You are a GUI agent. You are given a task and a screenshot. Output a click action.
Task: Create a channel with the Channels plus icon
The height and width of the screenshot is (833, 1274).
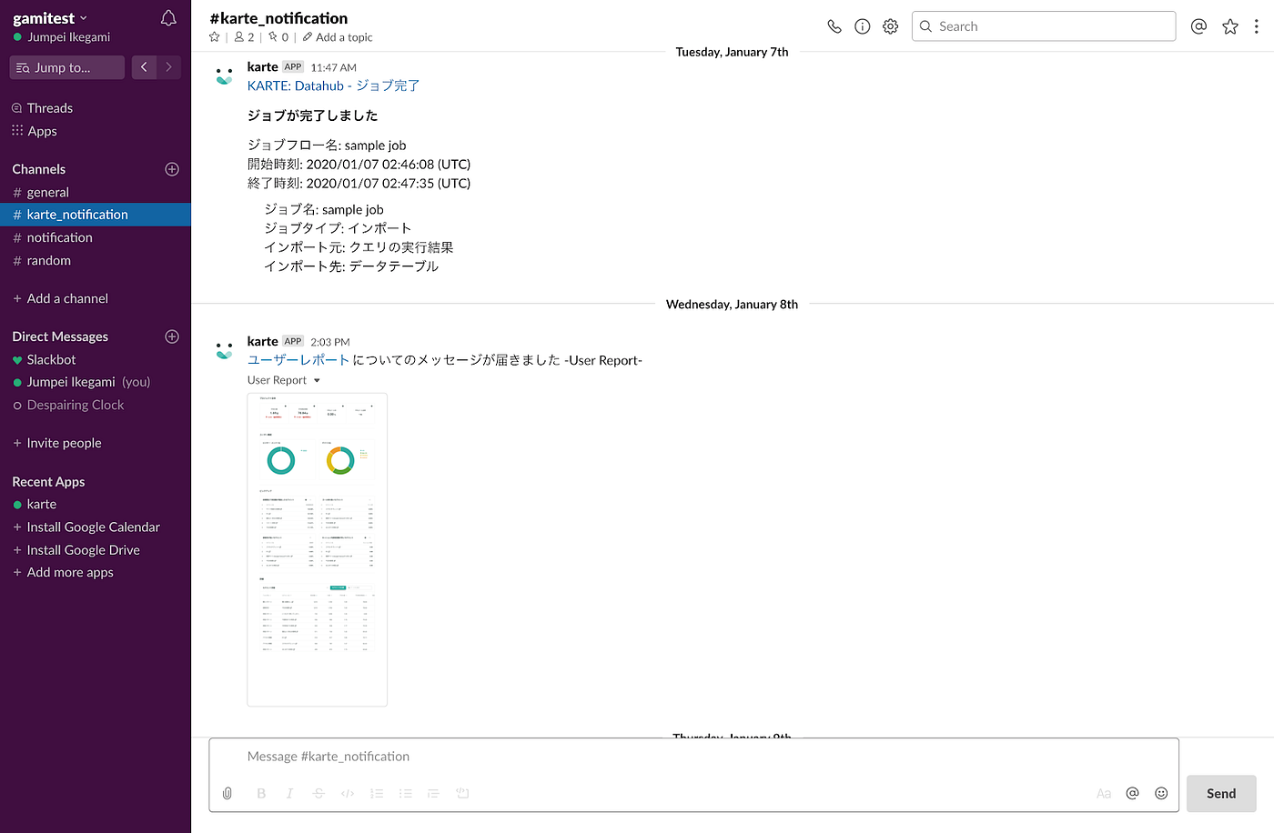pos(172,169)
